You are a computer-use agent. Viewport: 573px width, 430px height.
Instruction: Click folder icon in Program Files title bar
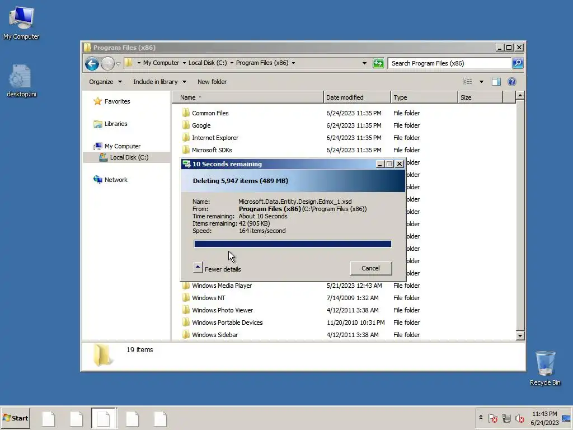point(87,48)
